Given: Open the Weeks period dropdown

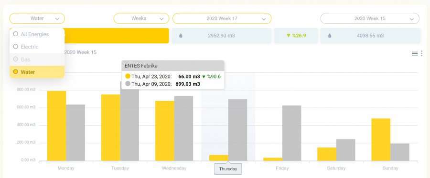Looking at the screenshot, I should 141,19.
